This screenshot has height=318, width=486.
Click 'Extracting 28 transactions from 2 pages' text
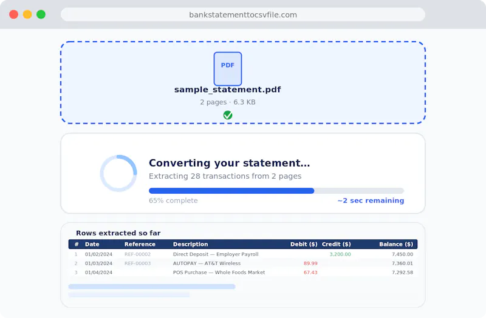225,176
